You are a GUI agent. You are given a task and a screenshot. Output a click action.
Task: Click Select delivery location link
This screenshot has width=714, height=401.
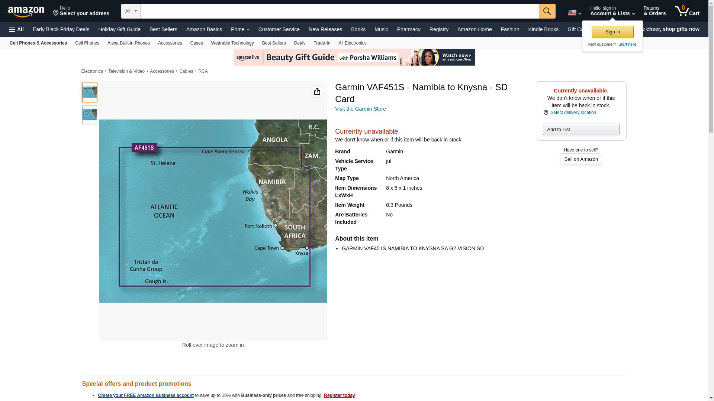click(573, 113)
